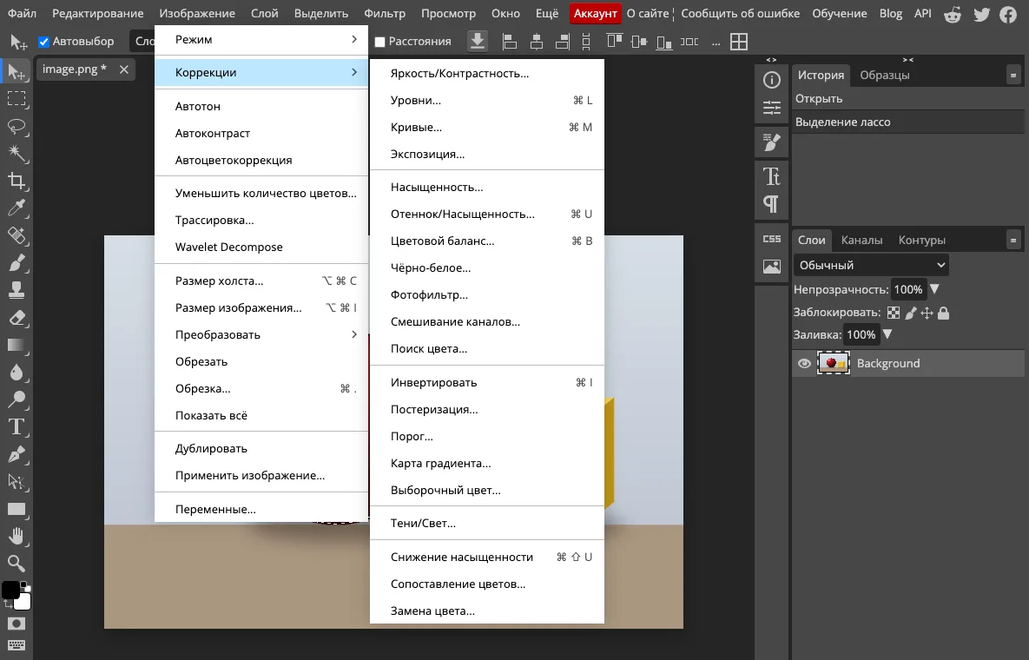Click the black foreground color swatch

(10, 590)
